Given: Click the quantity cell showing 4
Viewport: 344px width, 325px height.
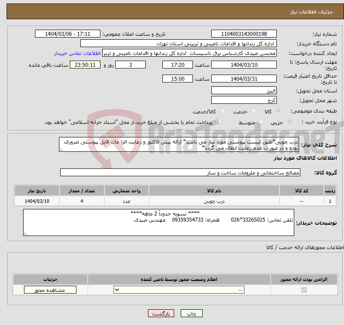Looking at the screenshot, I should [x=82, y=201].
